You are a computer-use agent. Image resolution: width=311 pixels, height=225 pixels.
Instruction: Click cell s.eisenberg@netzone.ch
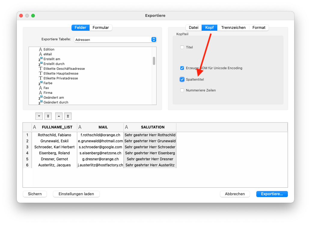point(100,153)
